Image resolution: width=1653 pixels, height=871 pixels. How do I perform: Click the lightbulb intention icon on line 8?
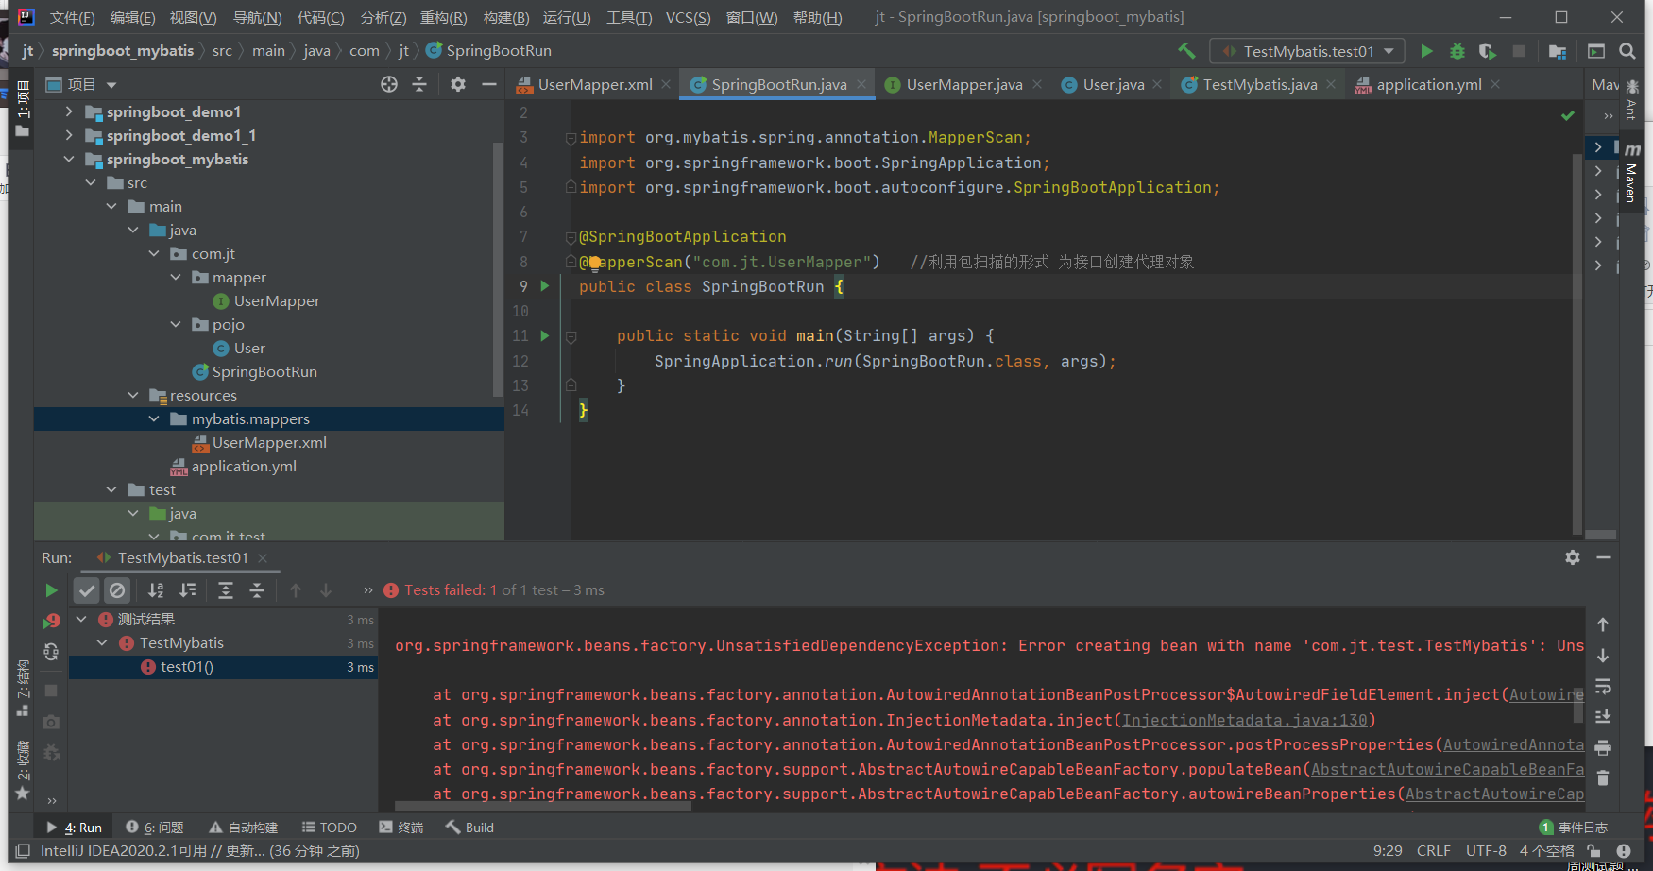coord(595,263)
